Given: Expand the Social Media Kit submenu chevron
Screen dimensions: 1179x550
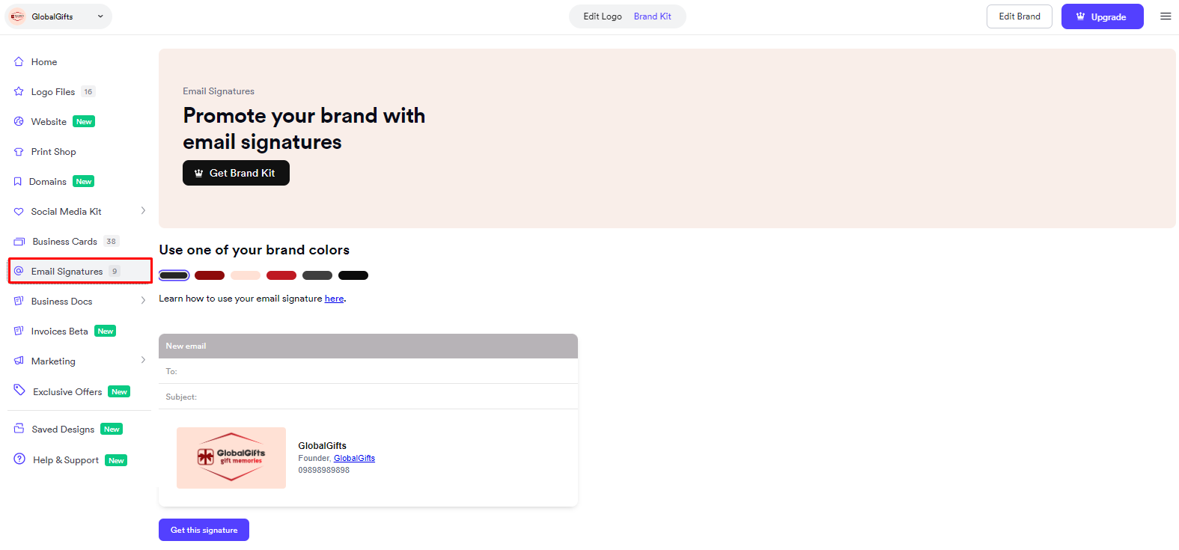Looking at the screenshot, I should pos(143,211).
